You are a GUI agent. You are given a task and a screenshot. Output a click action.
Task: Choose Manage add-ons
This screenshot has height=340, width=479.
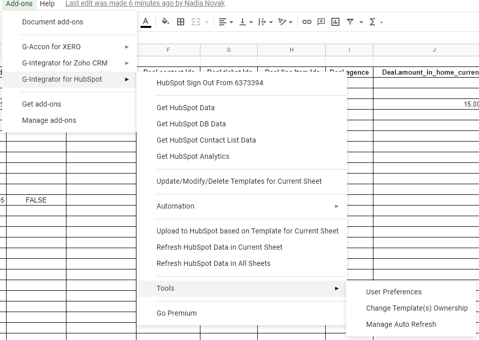coord(70,120)
